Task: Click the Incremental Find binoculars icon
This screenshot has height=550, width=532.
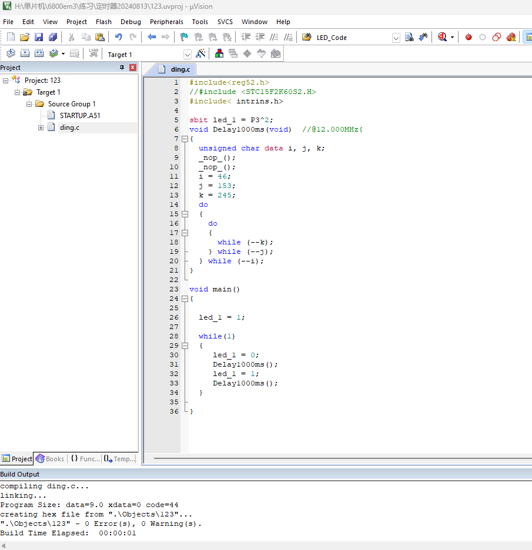Action: [x=424, y=37]
